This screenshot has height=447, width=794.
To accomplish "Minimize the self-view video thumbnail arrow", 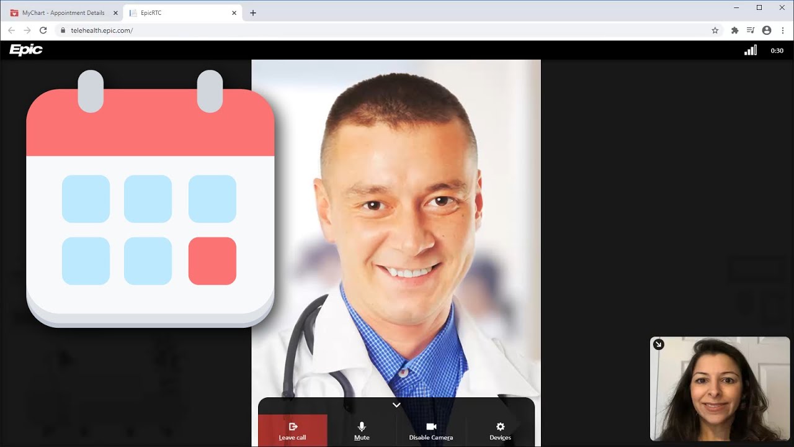I will click(x=659, y=345).
